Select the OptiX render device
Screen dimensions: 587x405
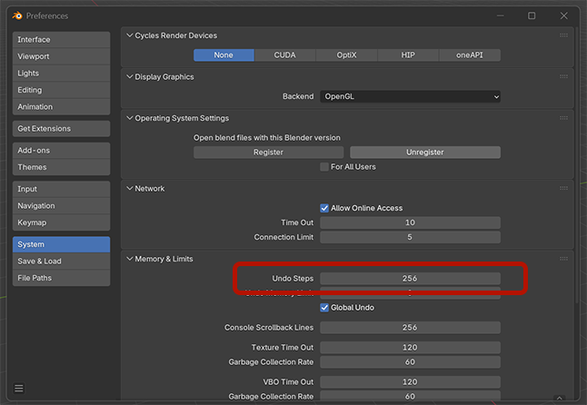coord(346,55)
